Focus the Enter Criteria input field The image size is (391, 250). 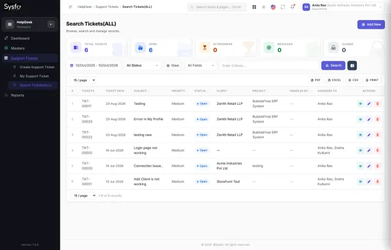coord(269,66)
